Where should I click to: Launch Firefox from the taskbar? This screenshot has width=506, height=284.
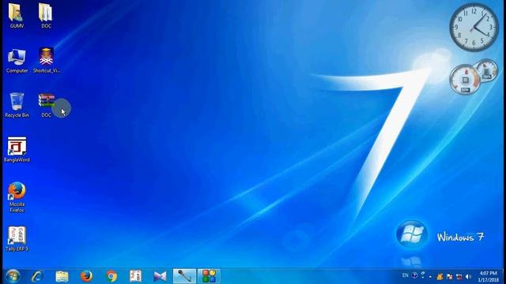pos(86,276)
